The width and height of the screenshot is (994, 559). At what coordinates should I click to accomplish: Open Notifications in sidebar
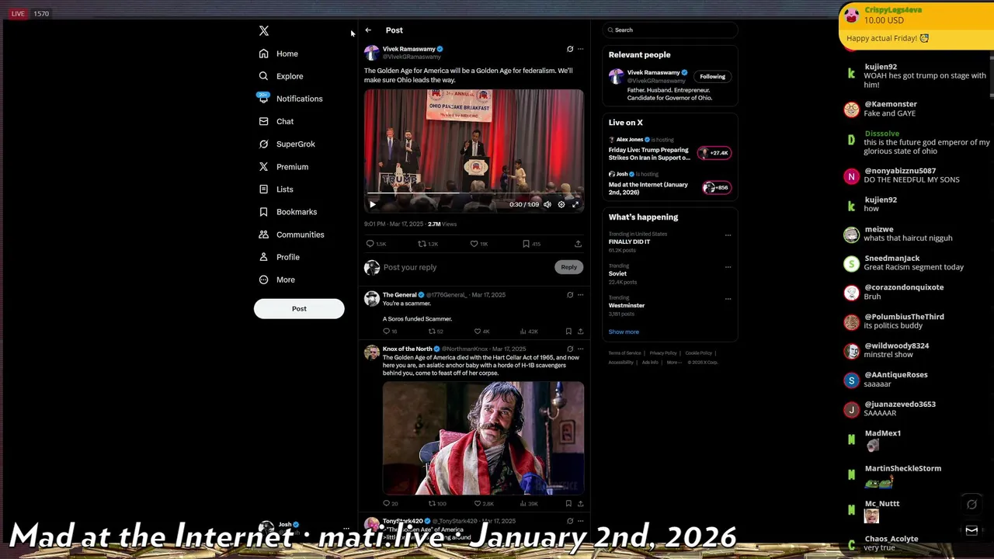290,99
